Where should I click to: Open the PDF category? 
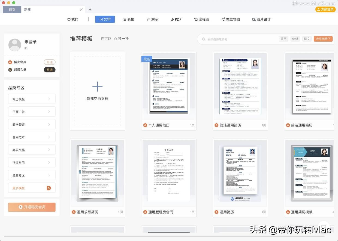point(176,19)
